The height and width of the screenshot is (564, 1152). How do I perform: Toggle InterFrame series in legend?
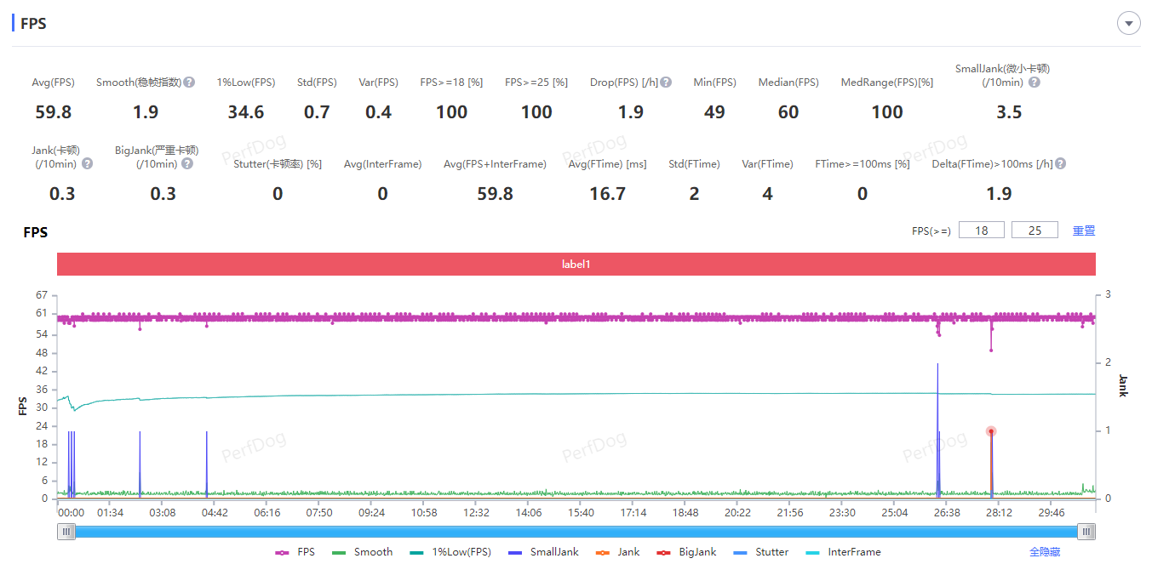tap(843, 552)
